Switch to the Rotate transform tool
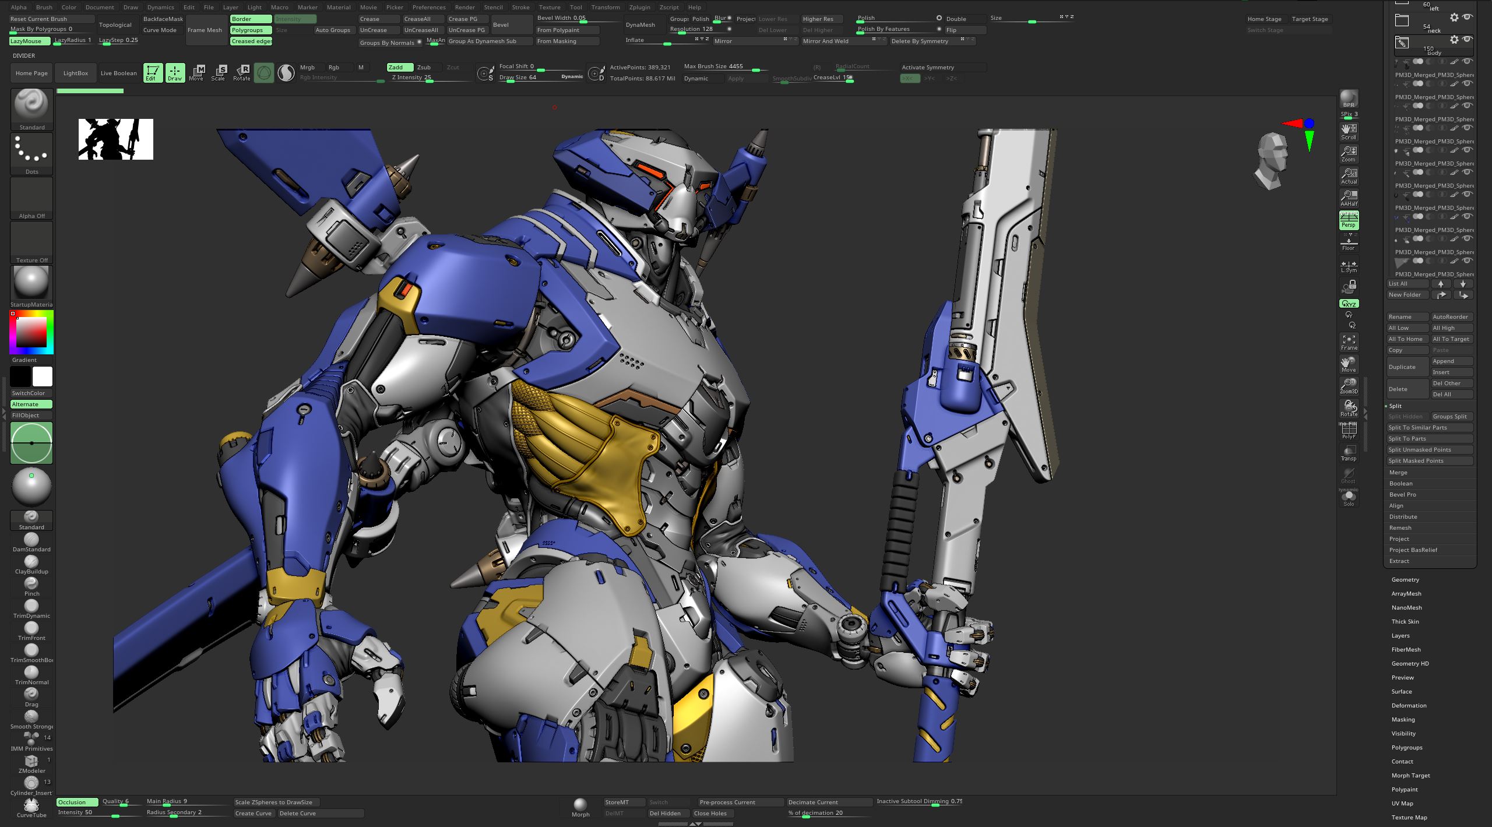Viewport: 1492px width, 827px height. pos(241,72)
